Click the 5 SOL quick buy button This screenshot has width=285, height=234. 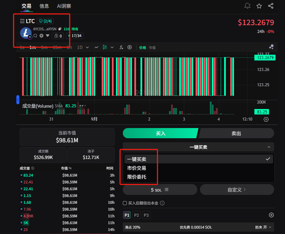tap(160, 190)
